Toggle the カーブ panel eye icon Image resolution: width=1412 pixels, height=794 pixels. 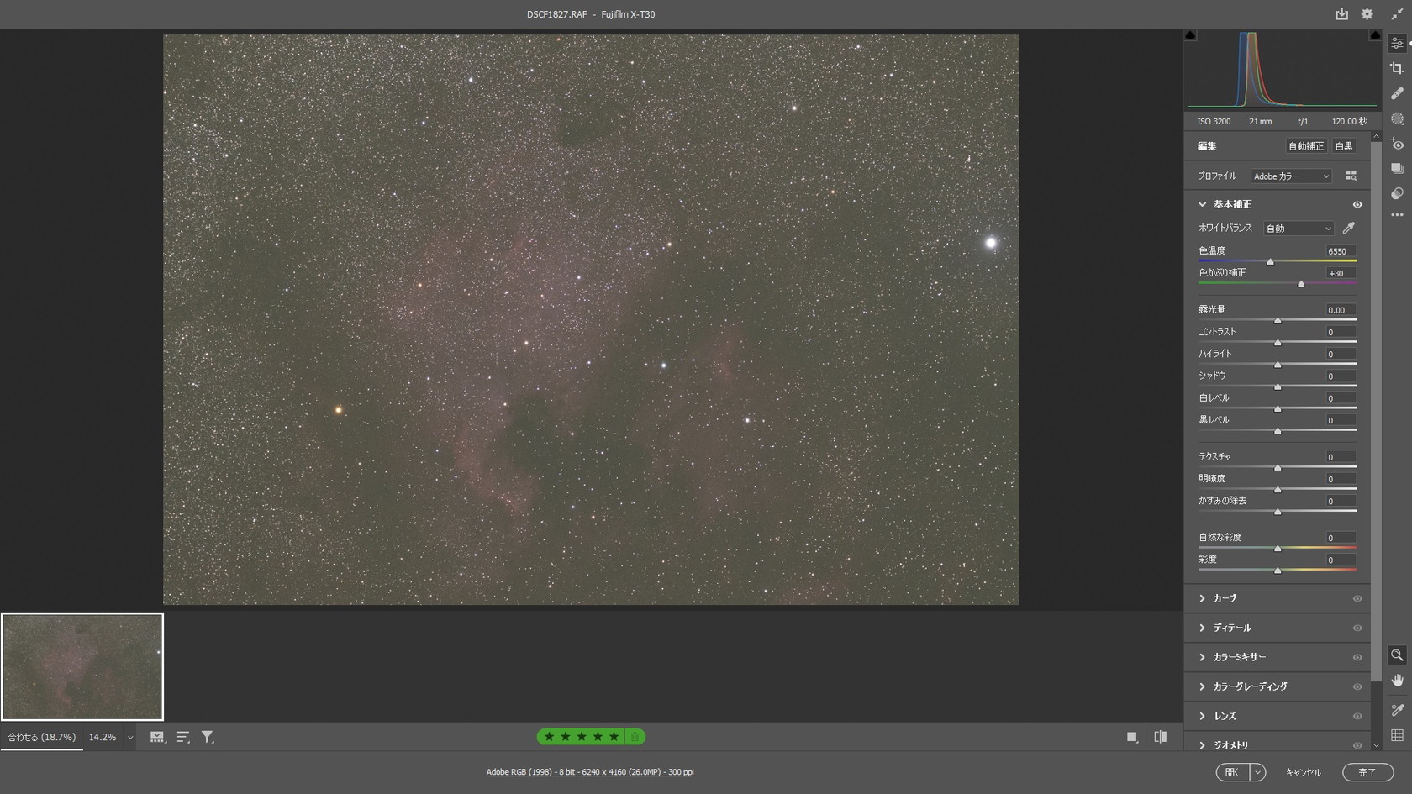coord(1357,598)
